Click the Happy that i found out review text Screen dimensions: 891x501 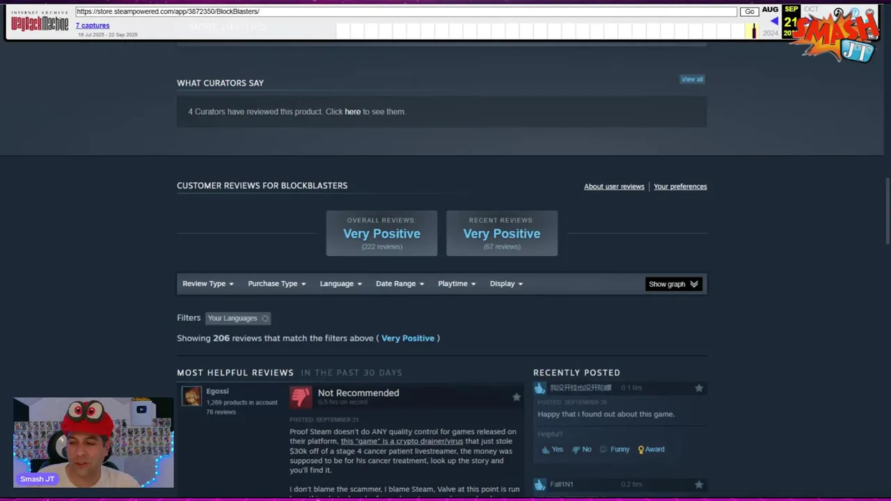(606, 414)
